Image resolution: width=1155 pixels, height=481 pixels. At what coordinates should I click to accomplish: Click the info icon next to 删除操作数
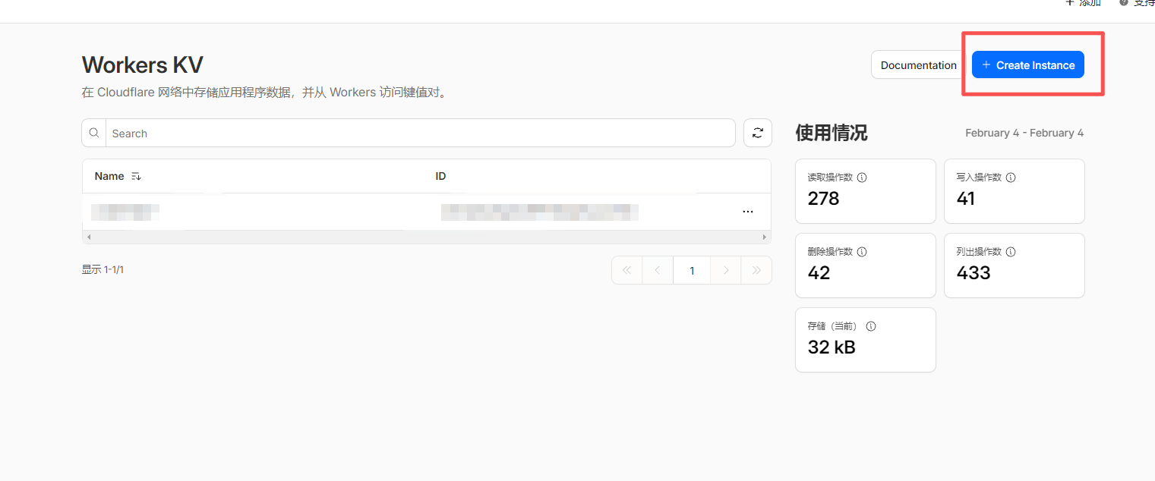tap(862, 252)
